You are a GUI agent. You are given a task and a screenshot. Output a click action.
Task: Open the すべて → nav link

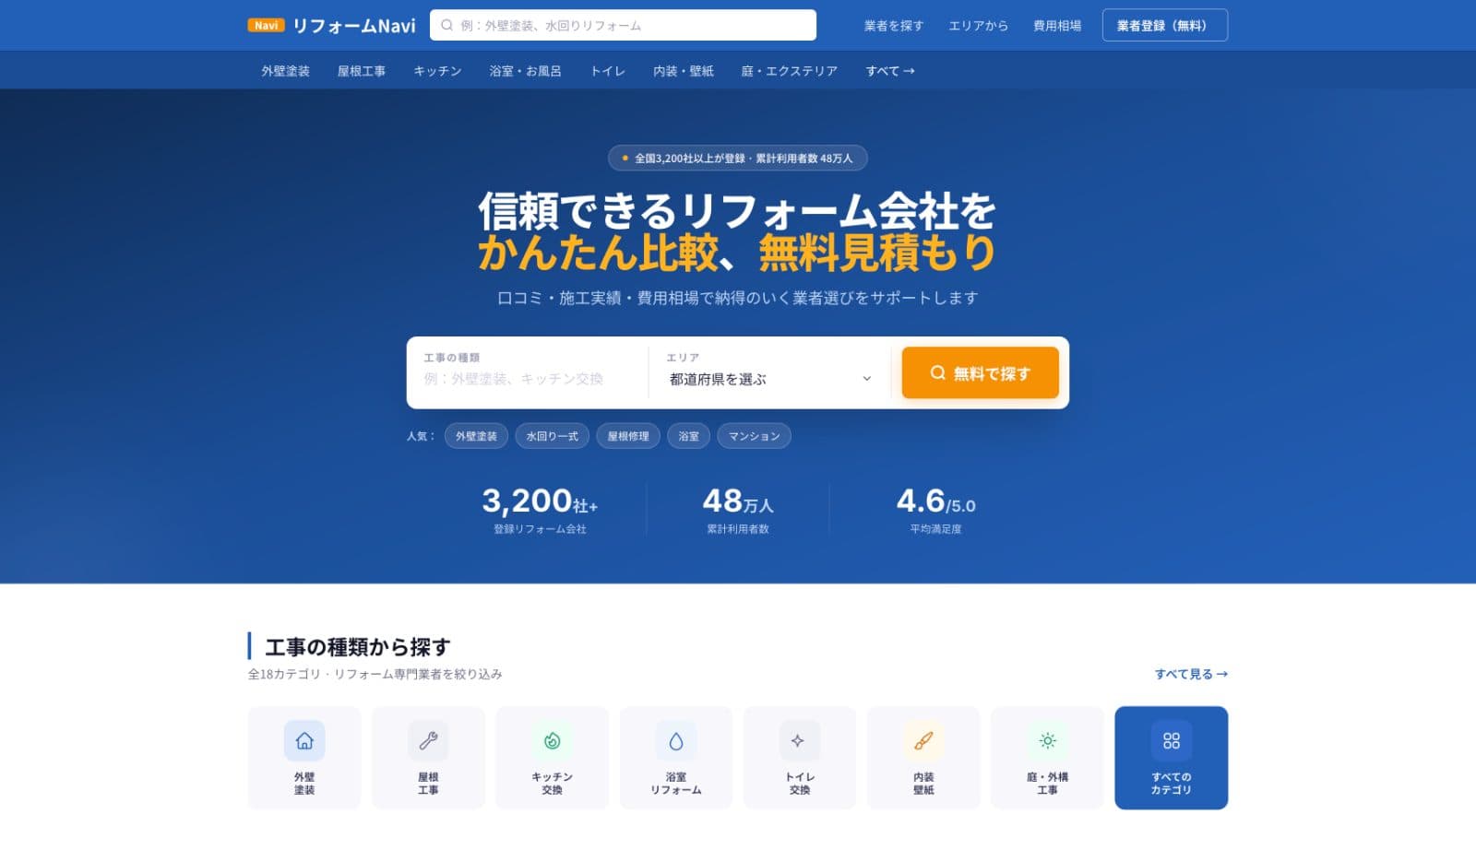890,71
